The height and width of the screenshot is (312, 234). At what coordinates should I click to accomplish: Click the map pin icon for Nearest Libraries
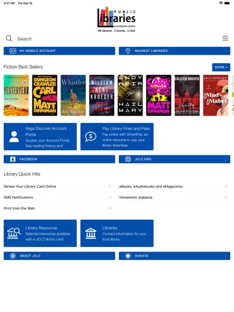click(x=128, y=51)
